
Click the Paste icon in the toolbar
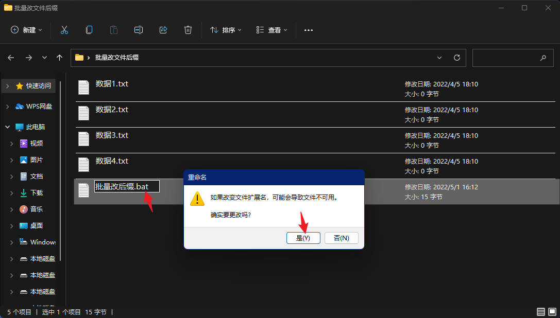[x=113, y=30]
